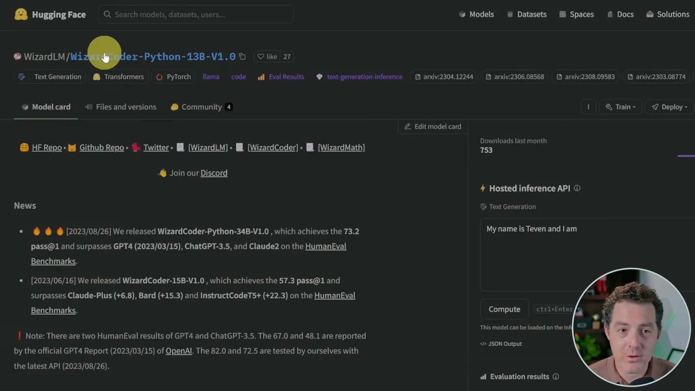Screen dimensions: 695x391
Task: Open the arxiv:2306.08568 paper tag
Action: click(515, 77)
